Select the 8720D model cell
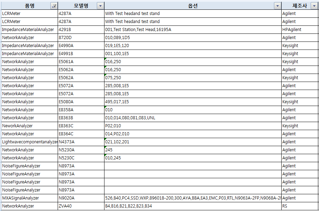The image size is (319, 211). click(65, 38)
